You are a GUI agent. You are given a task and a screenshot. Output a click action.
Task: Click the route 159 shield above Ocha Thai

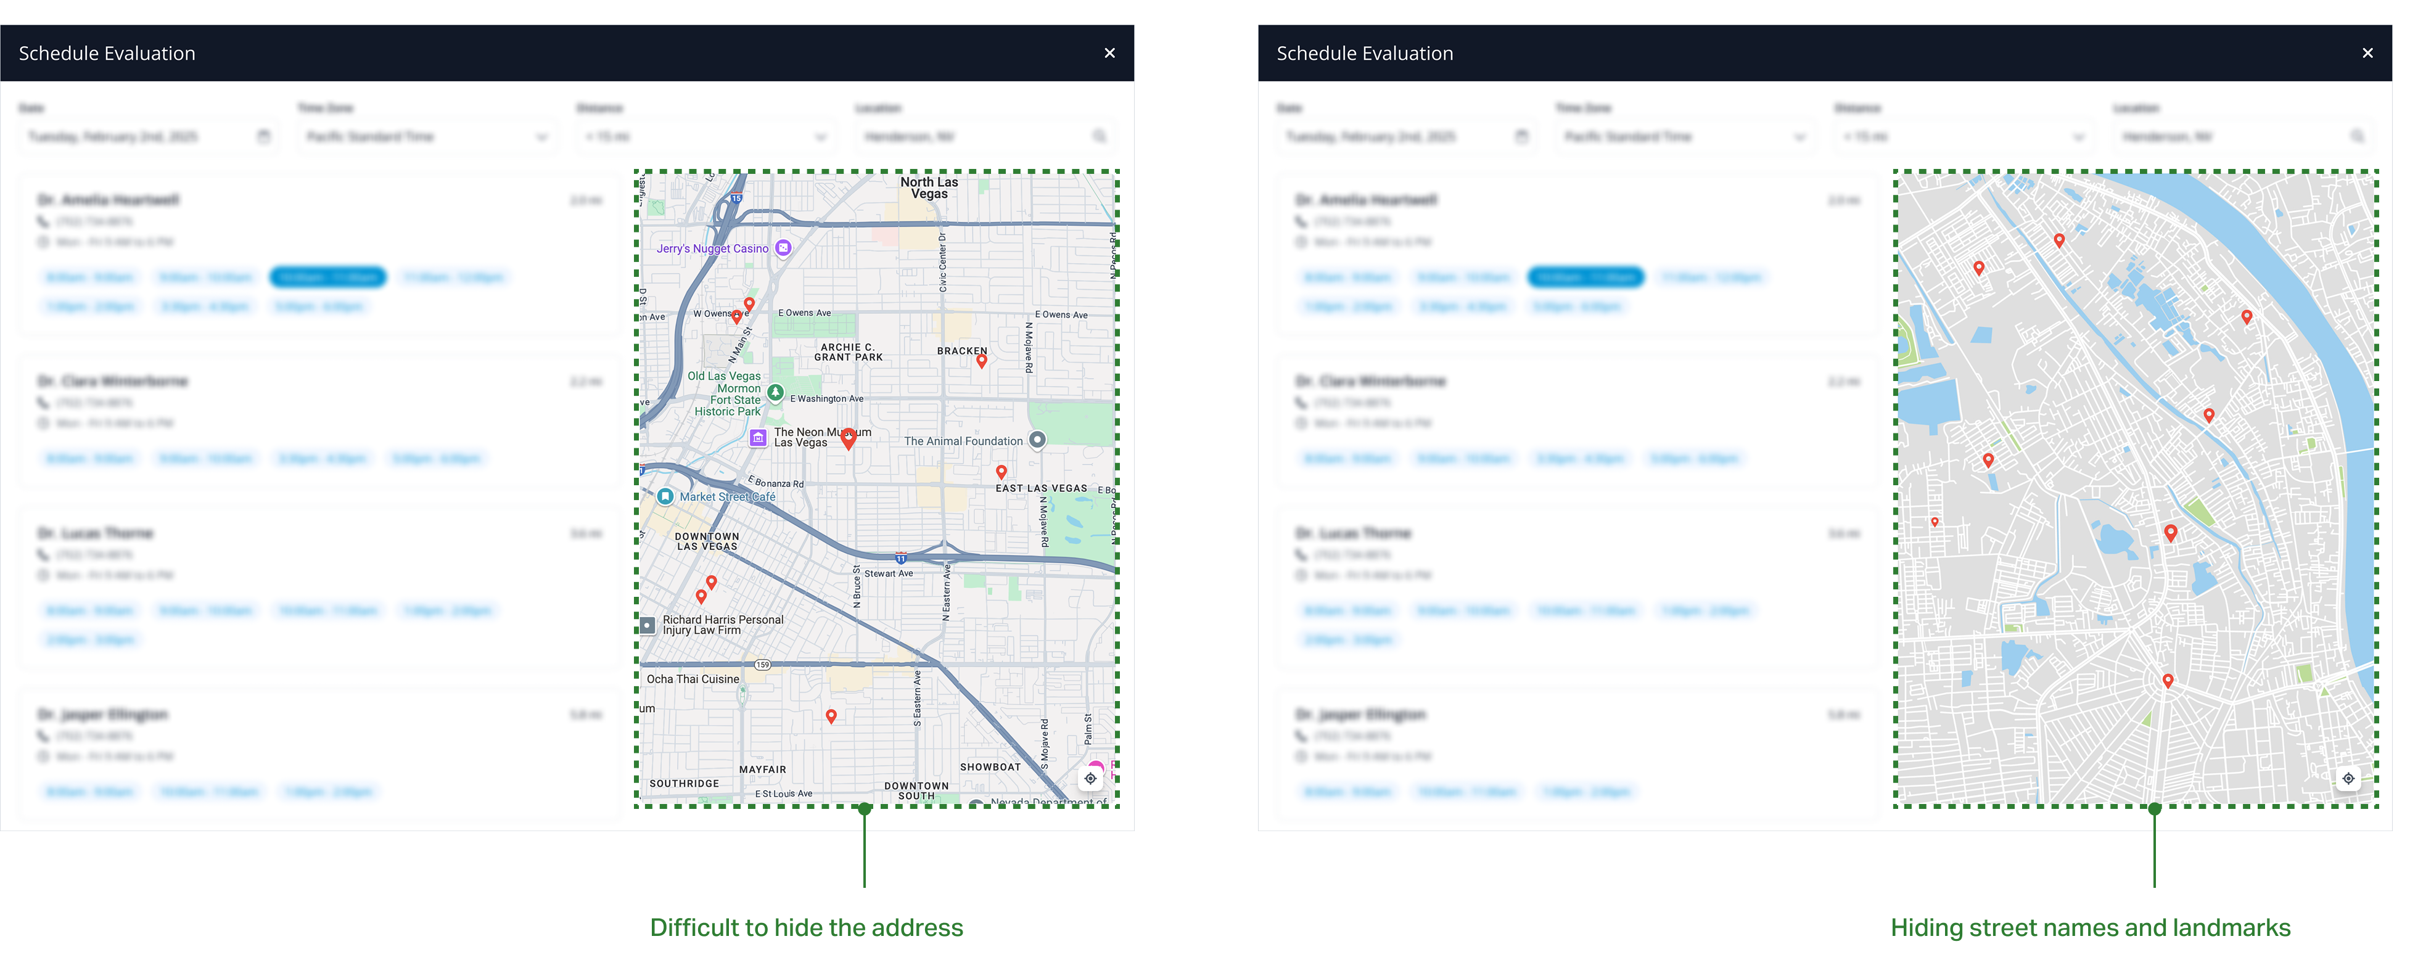click(x=762, y=665)
